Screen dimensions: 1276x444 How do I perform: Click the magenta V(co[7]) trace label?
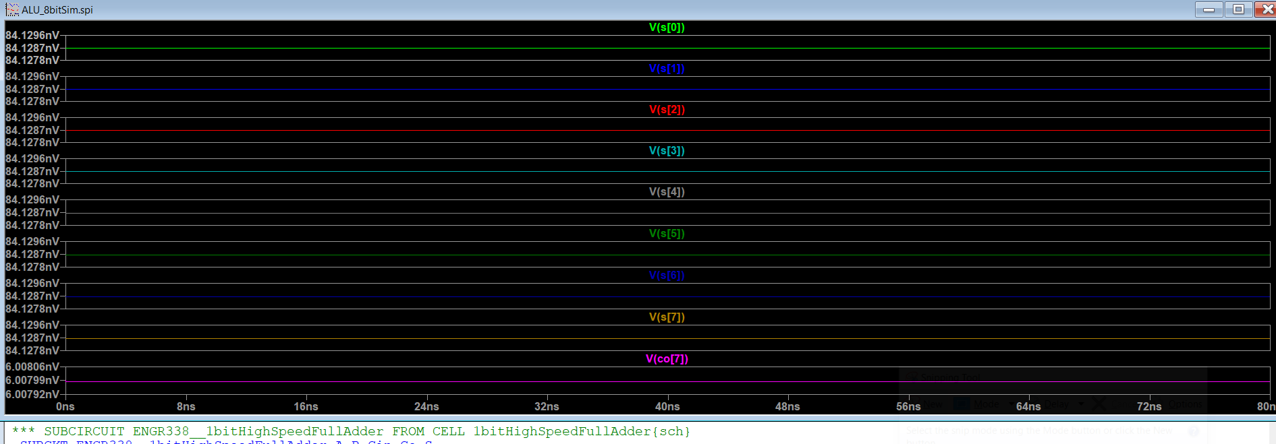point(667,359)
